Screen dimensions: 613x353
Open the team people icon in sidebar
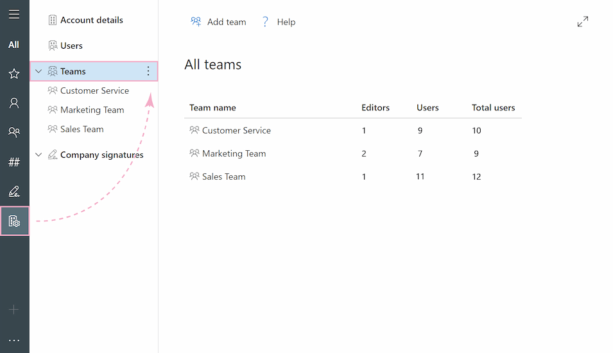pyautogui.click(x=14, y=132)
